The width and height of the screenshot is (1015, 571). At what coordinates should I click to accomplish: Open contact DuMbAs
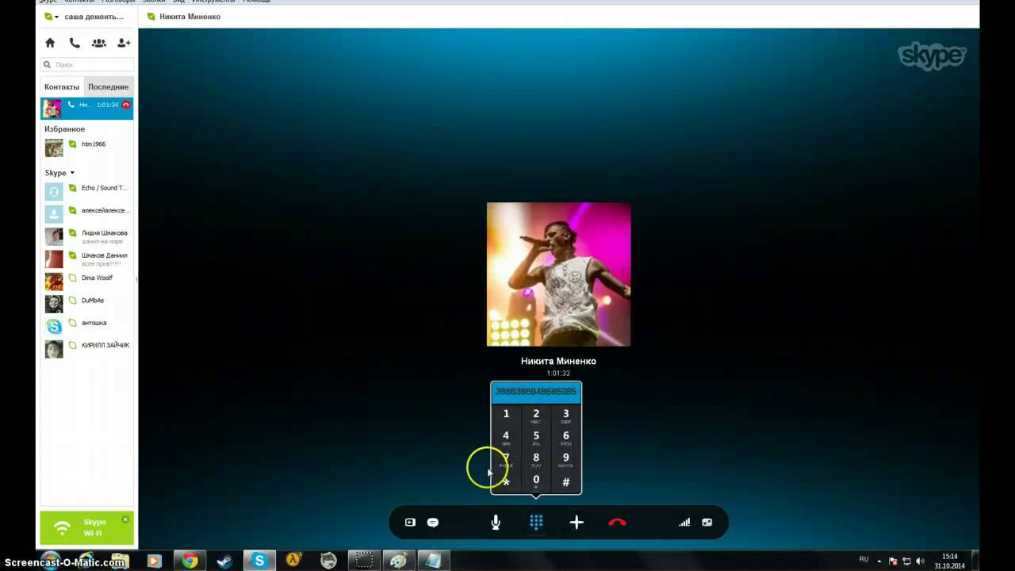(87, 303)
